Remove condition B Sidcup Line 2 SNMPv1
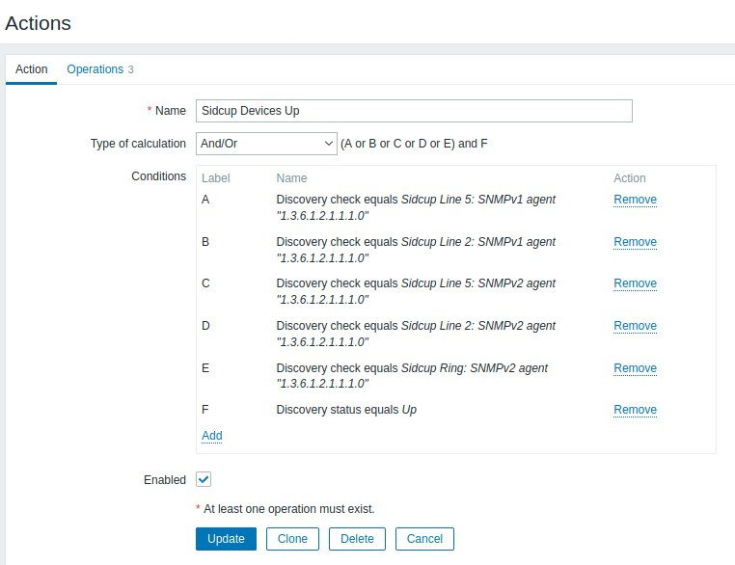Screen dimensions: 735x565 click(635, 242)
